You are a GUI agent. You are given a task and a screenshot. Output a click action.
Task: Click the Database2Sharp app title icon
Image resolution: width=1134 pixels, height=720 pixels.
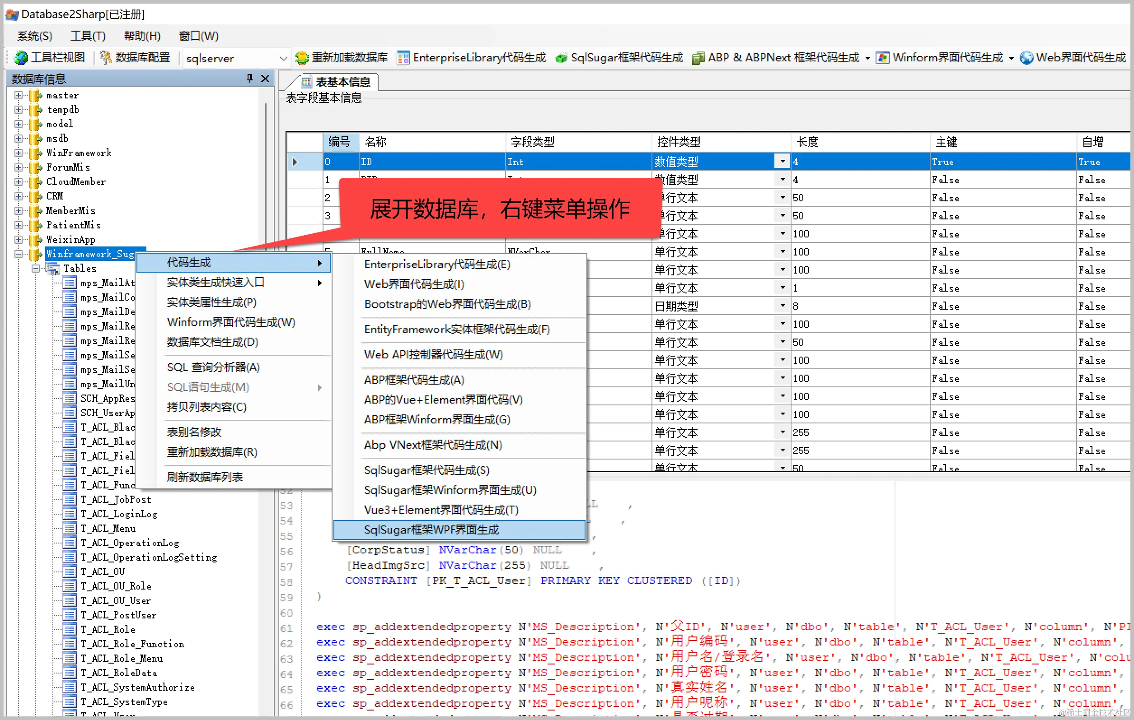(x=12, y=14)
